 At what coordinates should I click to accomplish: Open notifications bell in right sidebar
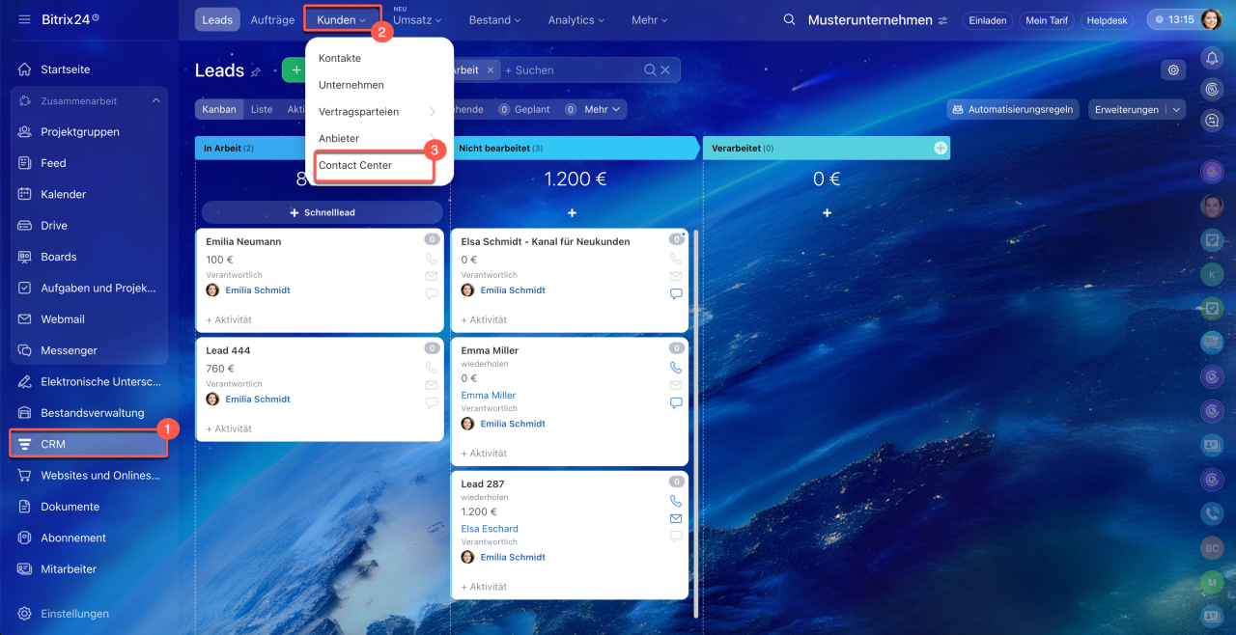coord(1212,58)
